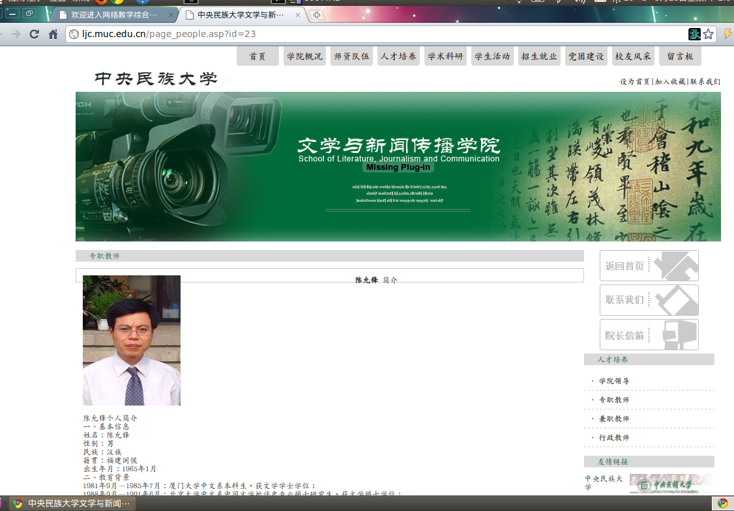This screenshot has height=511, width=734.
Task: Open a new tab with plus button
Action: (317, 15)
